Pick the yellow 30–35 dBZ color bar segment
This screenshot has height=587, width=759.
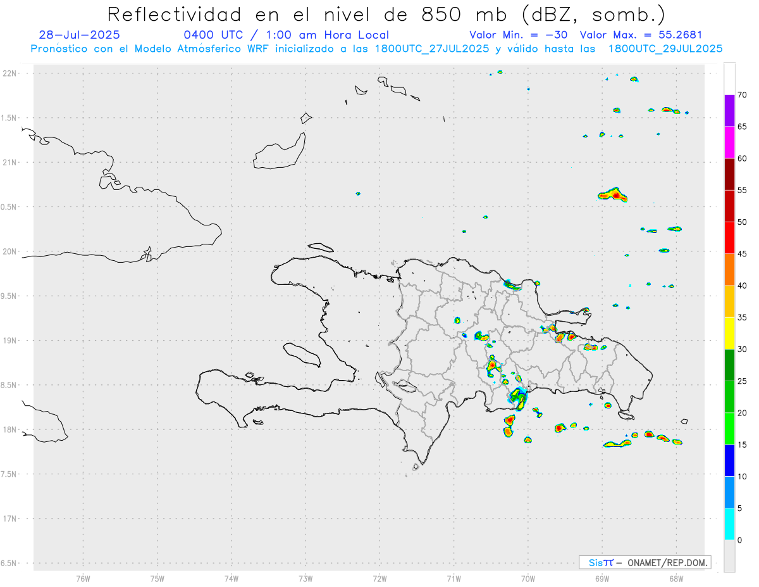pos(729,333)
